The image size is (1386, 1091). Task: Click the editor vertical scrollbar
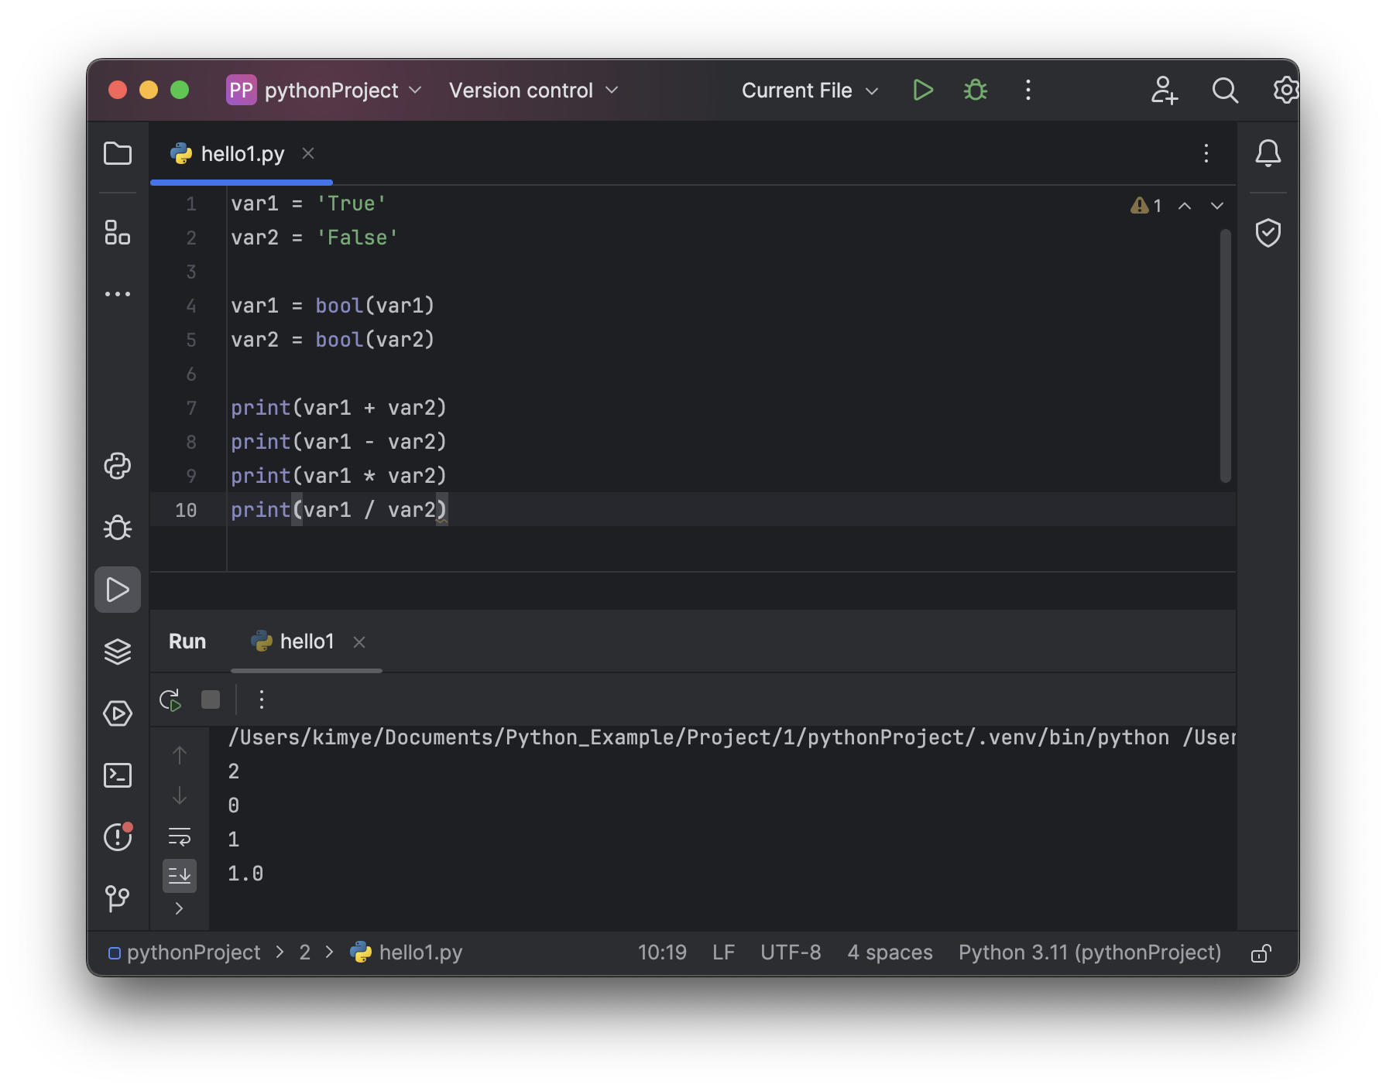click(1225, 356)
